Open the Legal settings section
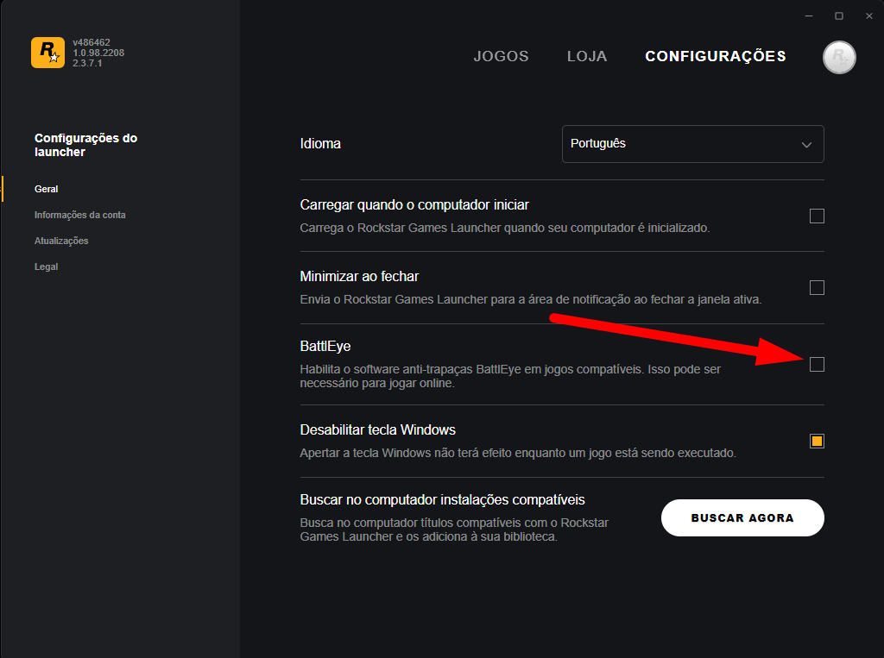 click(47, 267)
